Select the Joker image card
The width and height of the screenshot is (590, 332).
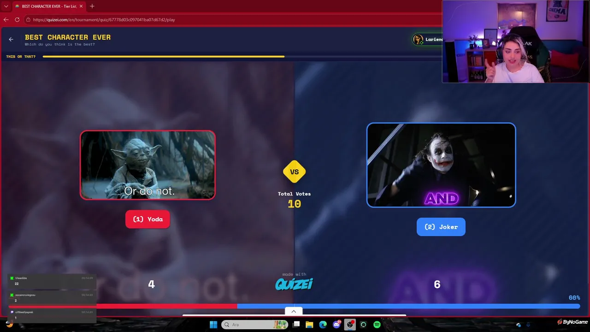coord(441,165)
